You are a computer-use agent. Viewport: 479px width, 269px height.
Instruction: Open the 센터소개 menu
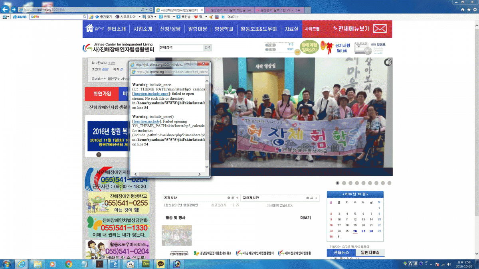click(x=116, y=29)
